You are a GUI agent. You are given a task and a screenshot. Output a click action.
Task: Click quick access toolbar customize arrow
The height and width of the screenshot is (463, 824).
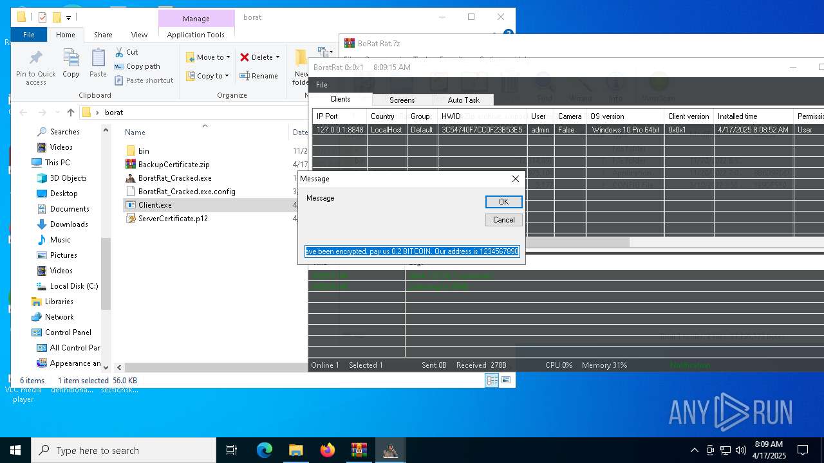(68, 17)
